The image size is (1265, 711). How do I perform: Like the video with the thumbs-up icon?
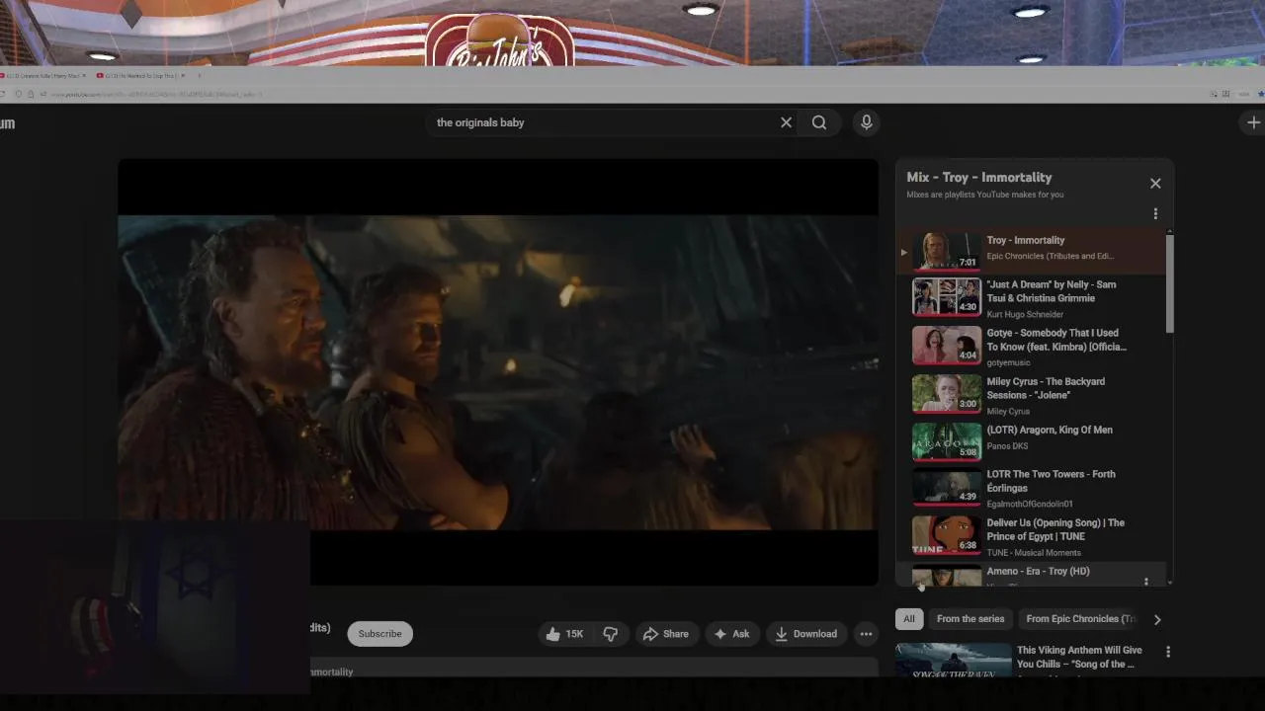coord(563,634)
